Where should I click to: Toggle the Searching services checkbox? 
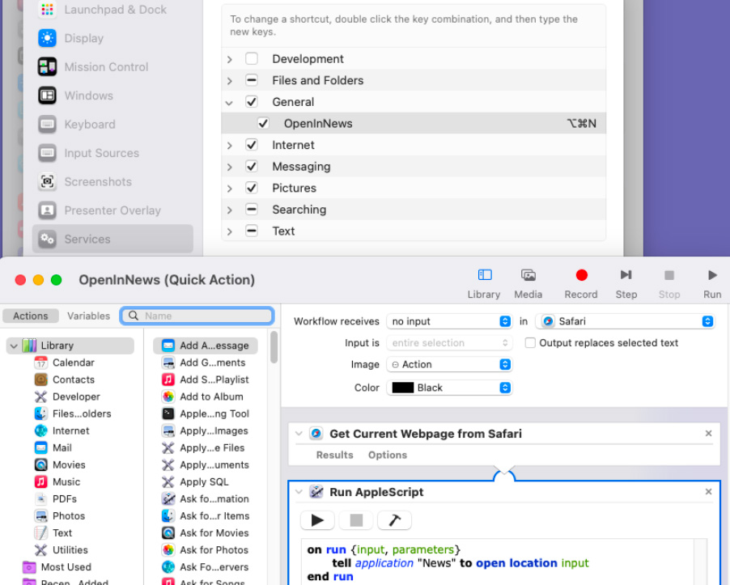[252, 210]
